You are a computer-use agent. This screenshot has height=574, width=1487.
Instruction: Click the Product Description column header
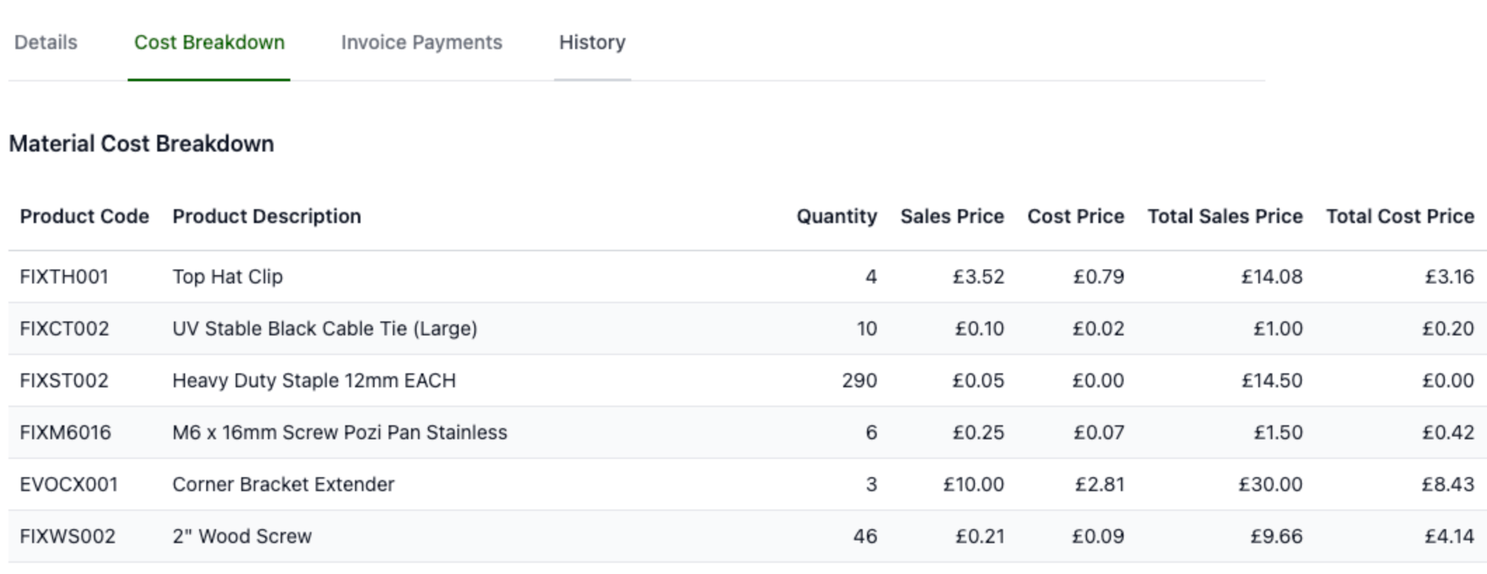[267, 216]
